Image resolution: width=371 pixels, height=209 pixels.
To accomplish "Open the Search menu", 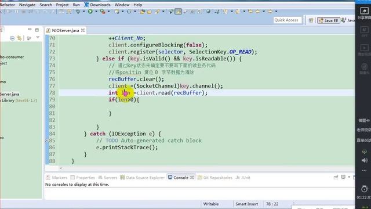I will point(46,5).
